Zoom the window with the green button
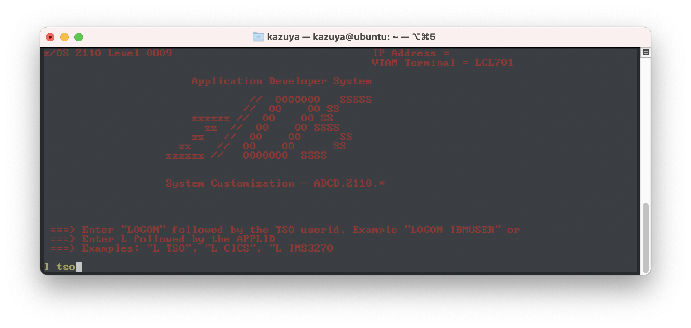The image size is (691, 328). click(79, 37)
